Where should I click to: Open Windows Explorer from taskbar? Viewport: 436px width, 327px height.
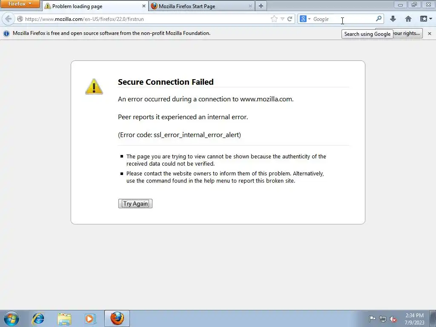point(64,318)
